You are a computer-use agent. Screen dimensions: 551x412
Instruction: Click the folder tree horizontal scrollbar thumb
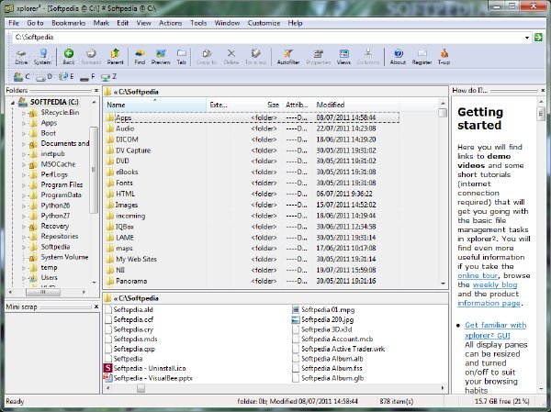[x=43, y=292]
